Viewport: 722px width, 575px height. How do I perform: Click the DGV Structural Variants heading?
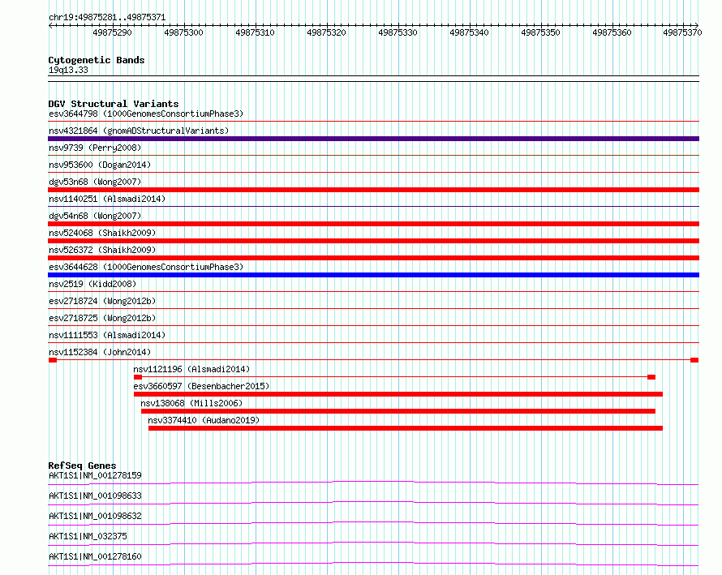click(x=114, y=104)
